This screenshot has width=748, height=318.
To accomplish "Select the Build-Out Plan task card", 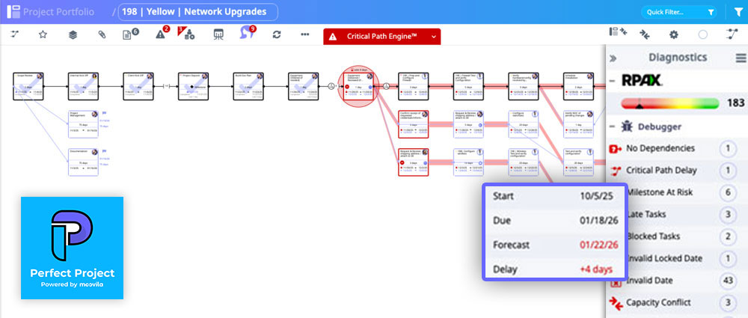I will [248, 87].
